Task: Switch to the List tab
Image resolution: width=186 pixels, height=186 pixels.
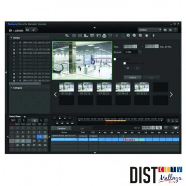Action: (x=82, y=128)
